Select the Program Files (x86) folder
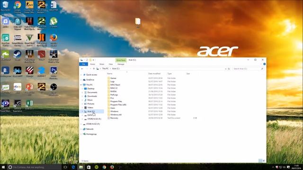The width and height of the screenshot is (303, 170). click(x=118, y=105)
